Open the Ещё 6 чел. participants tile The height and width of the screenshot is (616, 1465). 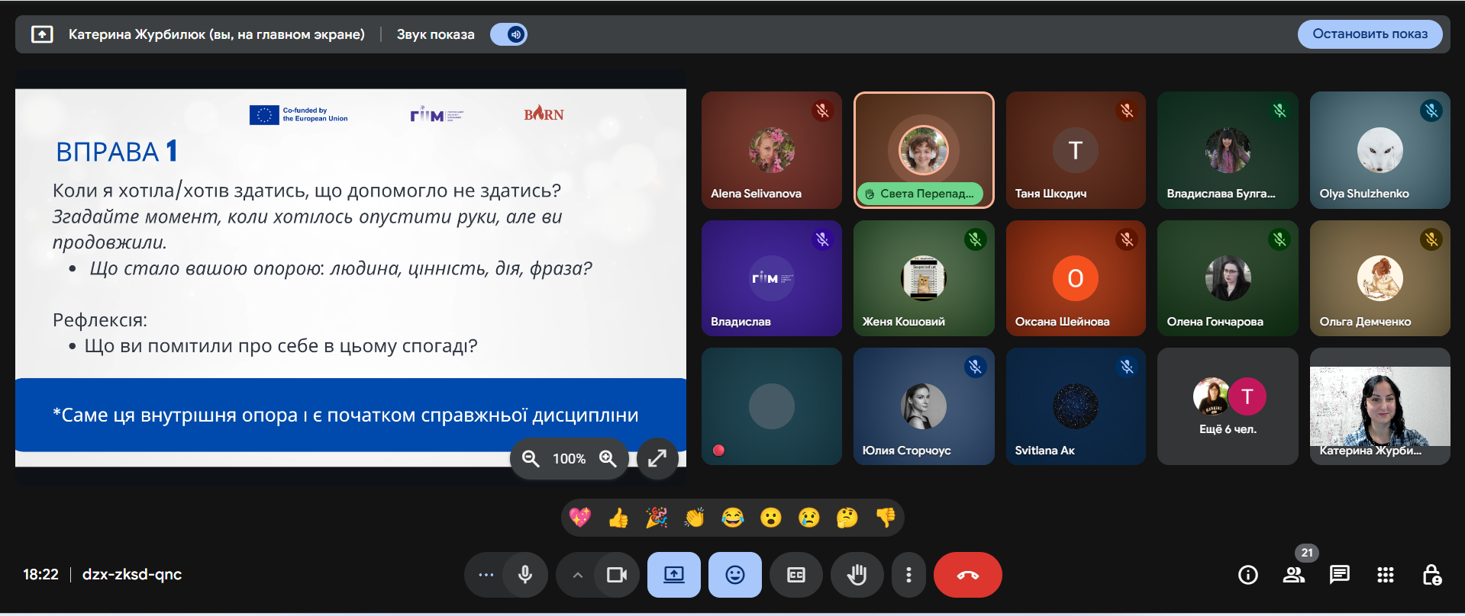(1228, 406)
